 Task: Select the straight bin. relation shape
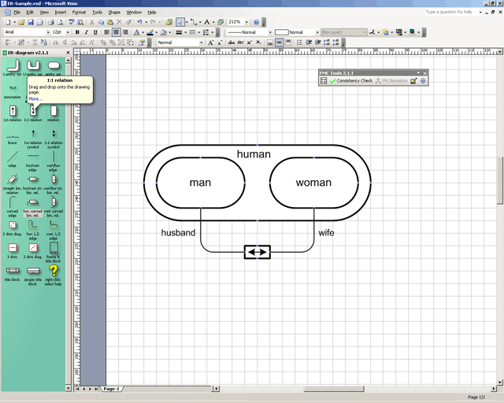13,179
